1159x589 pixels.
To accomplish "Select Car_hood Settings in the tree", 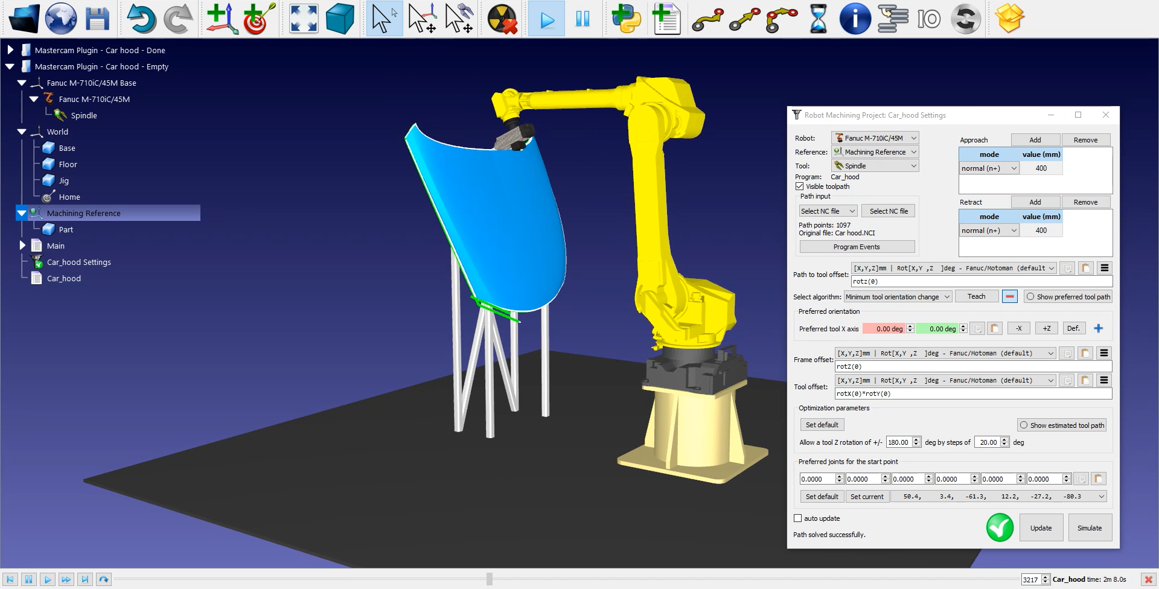I will [x=78, y=263].
